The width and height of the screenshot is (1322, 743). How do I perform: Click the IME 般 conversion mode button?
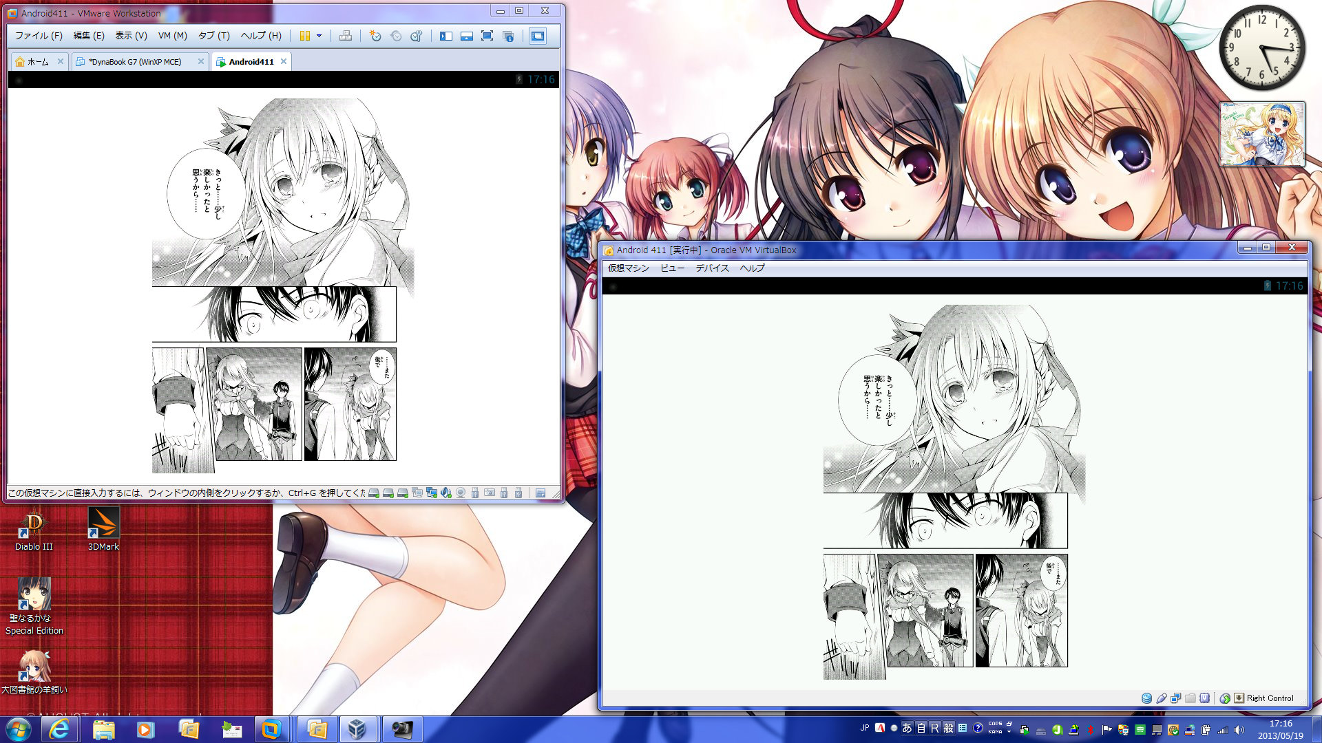tap(948, 728)
